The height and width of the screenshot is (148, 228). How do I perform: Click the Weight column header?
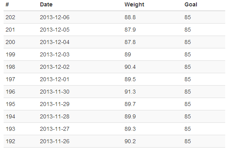pyautogui.click(x=134, y=4)
